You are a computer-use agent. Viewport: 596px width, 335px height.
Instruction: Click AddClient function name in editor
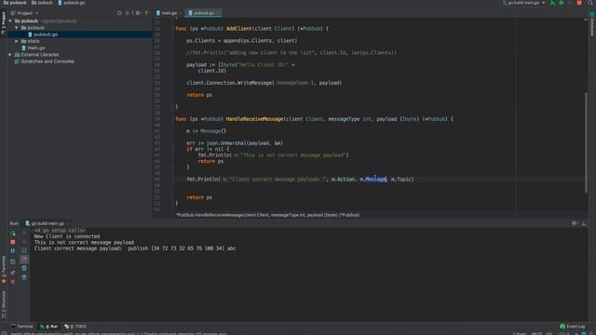point(238,29)
